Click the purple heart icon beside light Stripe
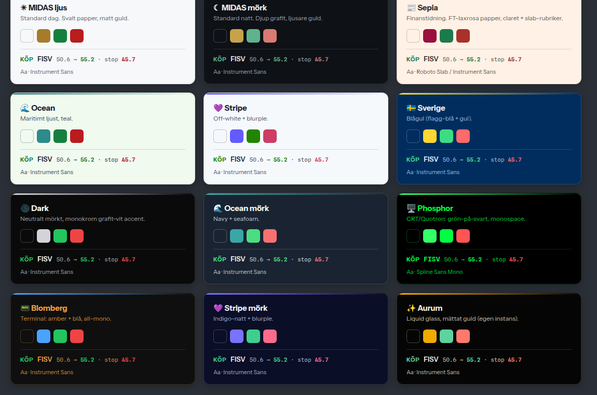Viewport: 597px width, 395px height. coord(218,108)
